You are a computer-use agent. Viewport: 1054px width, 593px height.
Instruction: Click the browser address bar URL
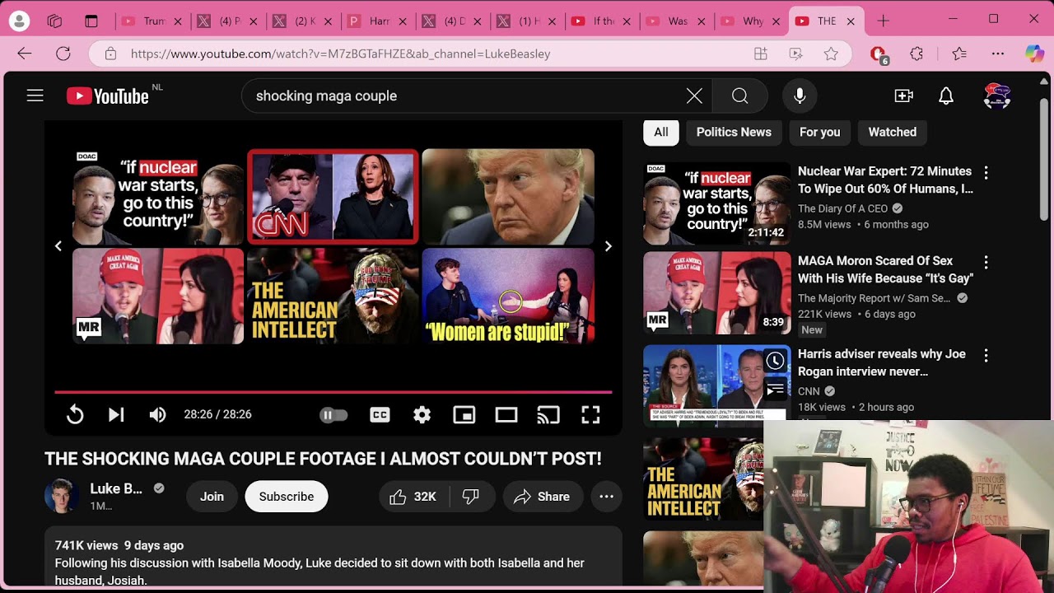[340, 54]
